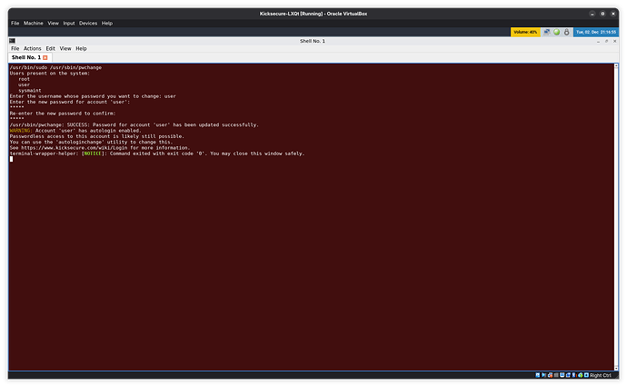
Task: Open the date and time clock widget
Action: (596, 32)
